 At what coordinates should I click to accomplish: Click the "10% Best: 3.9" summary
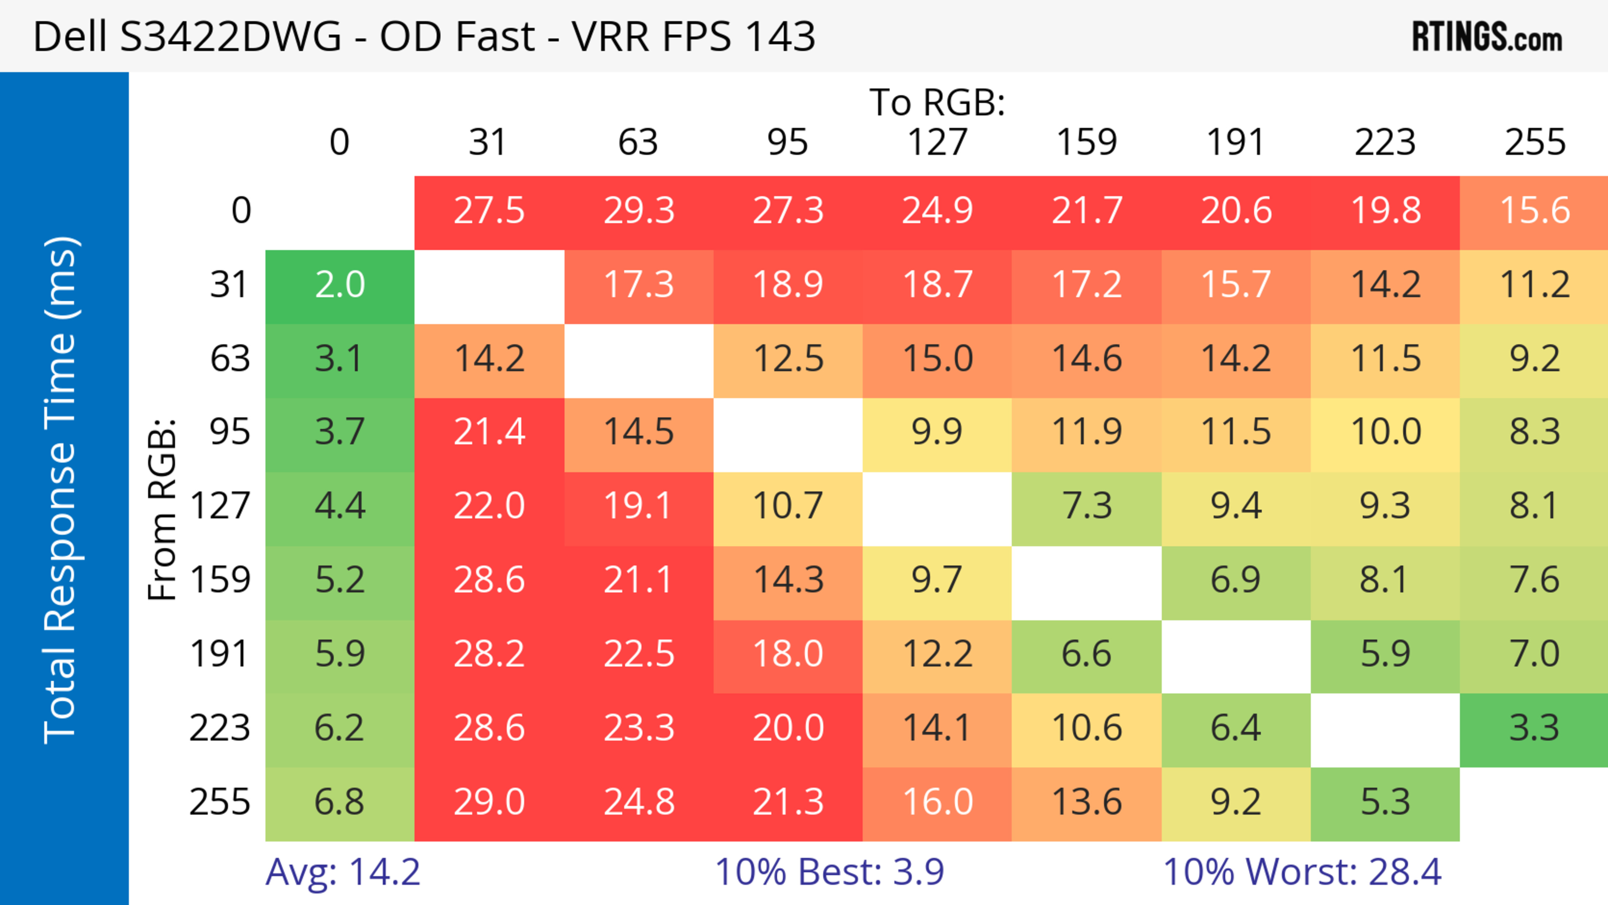pos(829,872)
